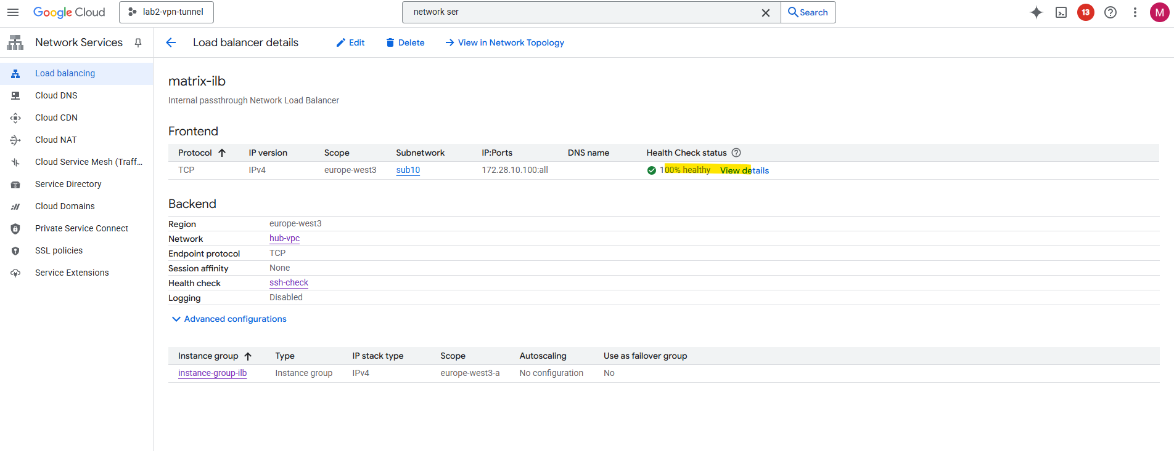
Task: Open Gemini AI assistant sparkle icon
Action: tap(1036, 12)
